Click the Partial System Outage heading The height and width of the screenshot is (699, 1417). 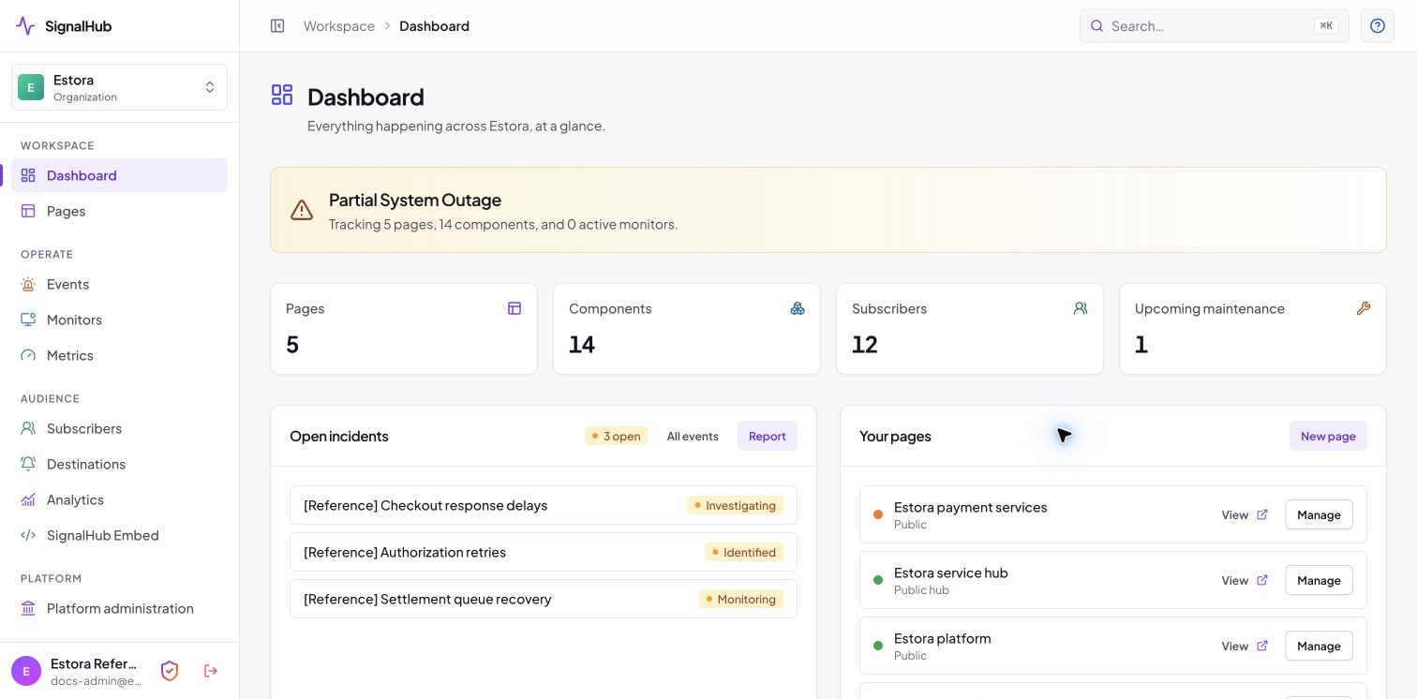pyautogui.click(x=415, y=200)
